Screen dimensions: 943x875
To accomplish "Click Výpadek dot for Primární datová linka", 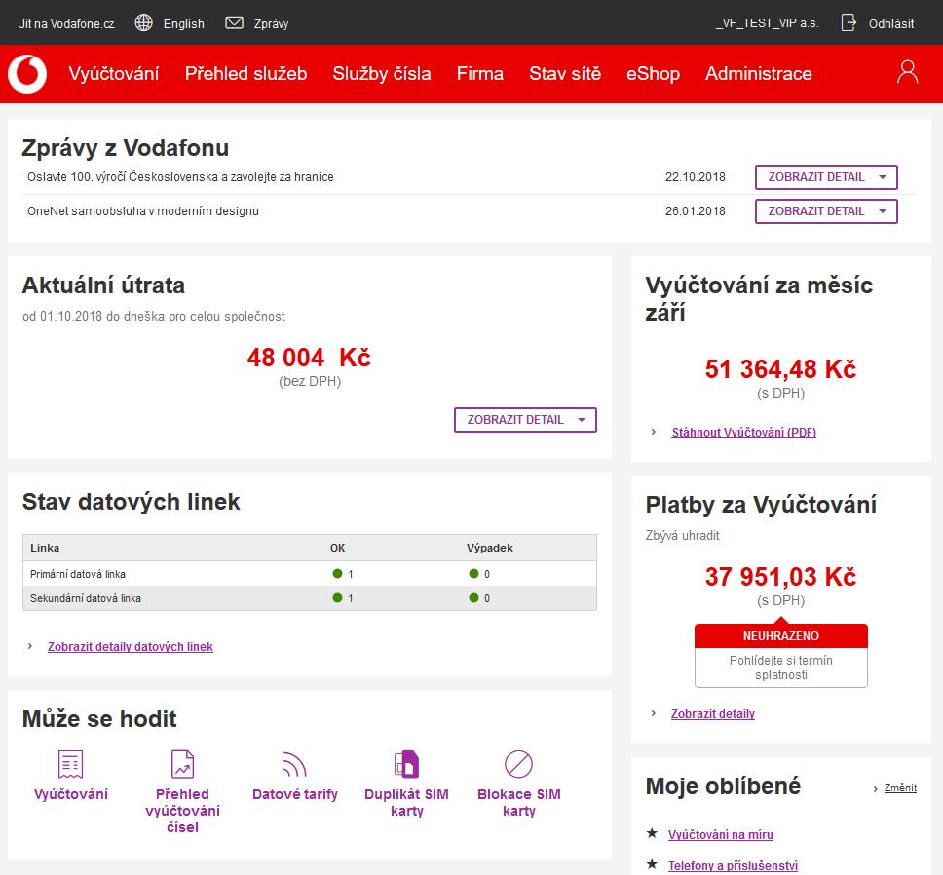I will (473, 574).
